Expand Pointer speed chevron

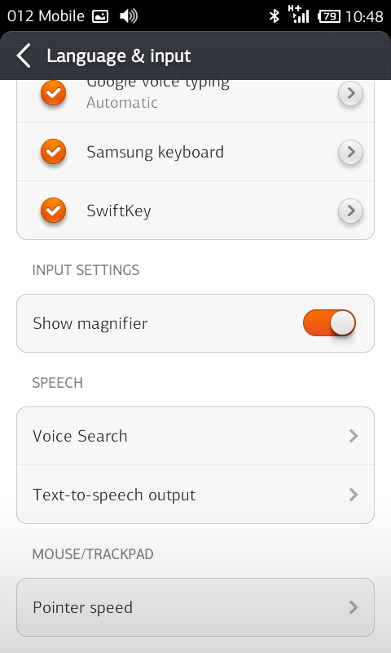click(x=354, y=607)
